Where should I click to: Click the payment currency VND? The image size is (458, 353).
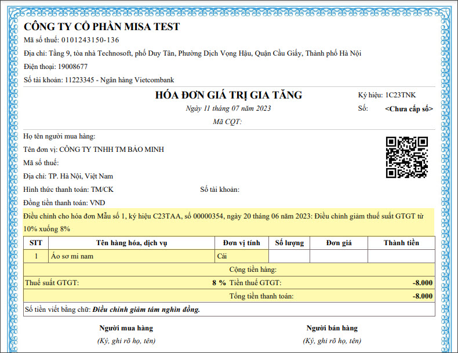click(97, 203)
